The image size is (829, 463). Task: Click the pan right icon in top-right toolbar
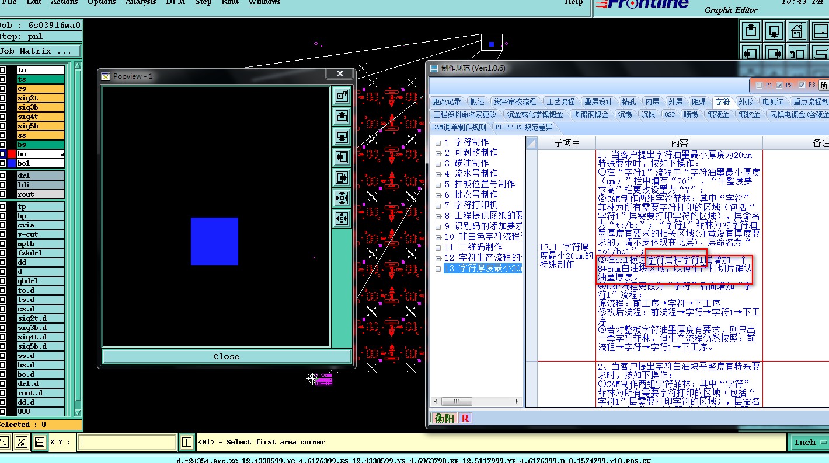(x=774, y=53)
